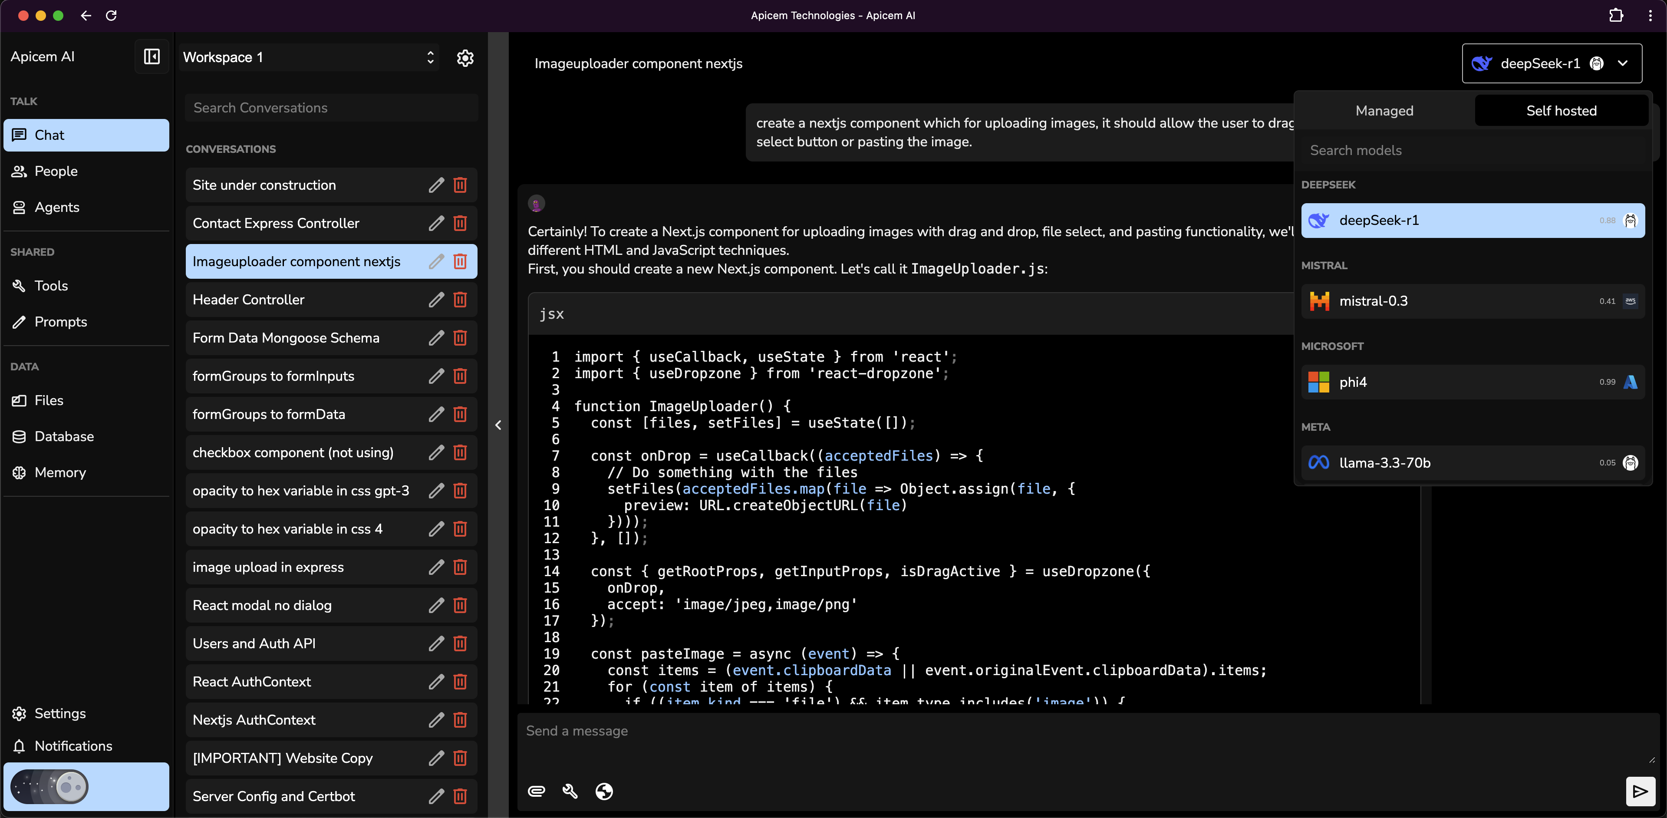This screenshot has width=1667, height=818.
Task: Open opacity to hex variable in css gpt-3
Action: (331, 491)
